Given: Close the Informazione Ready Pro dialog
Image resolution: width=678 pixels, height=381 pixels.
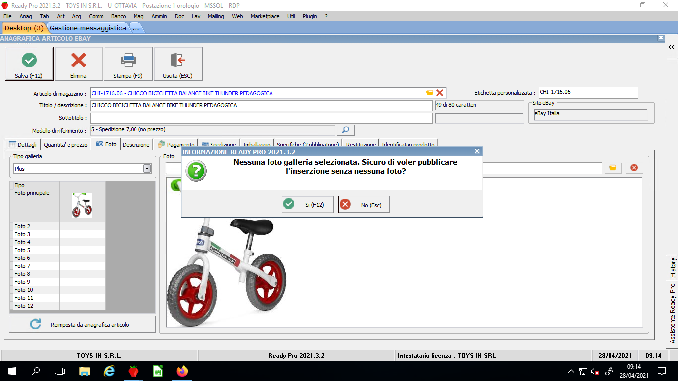Looking at the screenshot, I should (x=477, y=151).
